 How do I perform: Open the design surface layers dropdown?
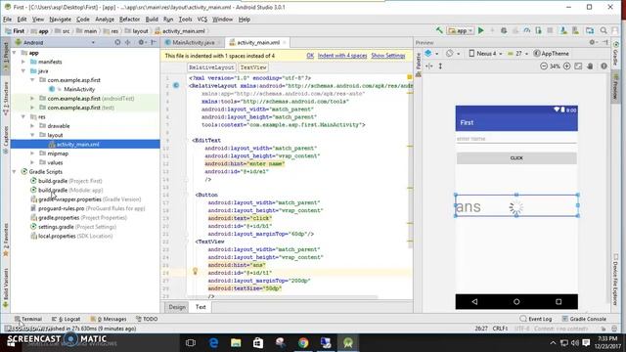pyautogui.click(x=431, y=53)
